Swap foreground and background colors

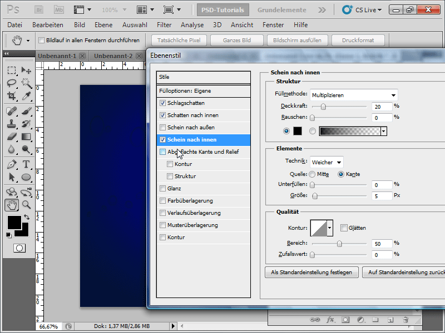point(27,217)
